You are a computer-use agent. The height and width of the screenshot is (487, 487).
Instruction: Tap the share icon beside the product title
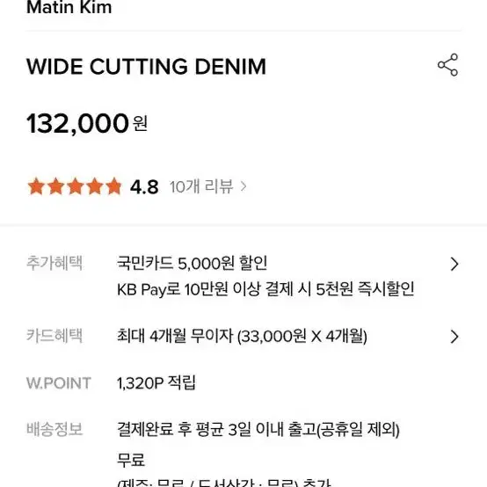tap(447, 65)
